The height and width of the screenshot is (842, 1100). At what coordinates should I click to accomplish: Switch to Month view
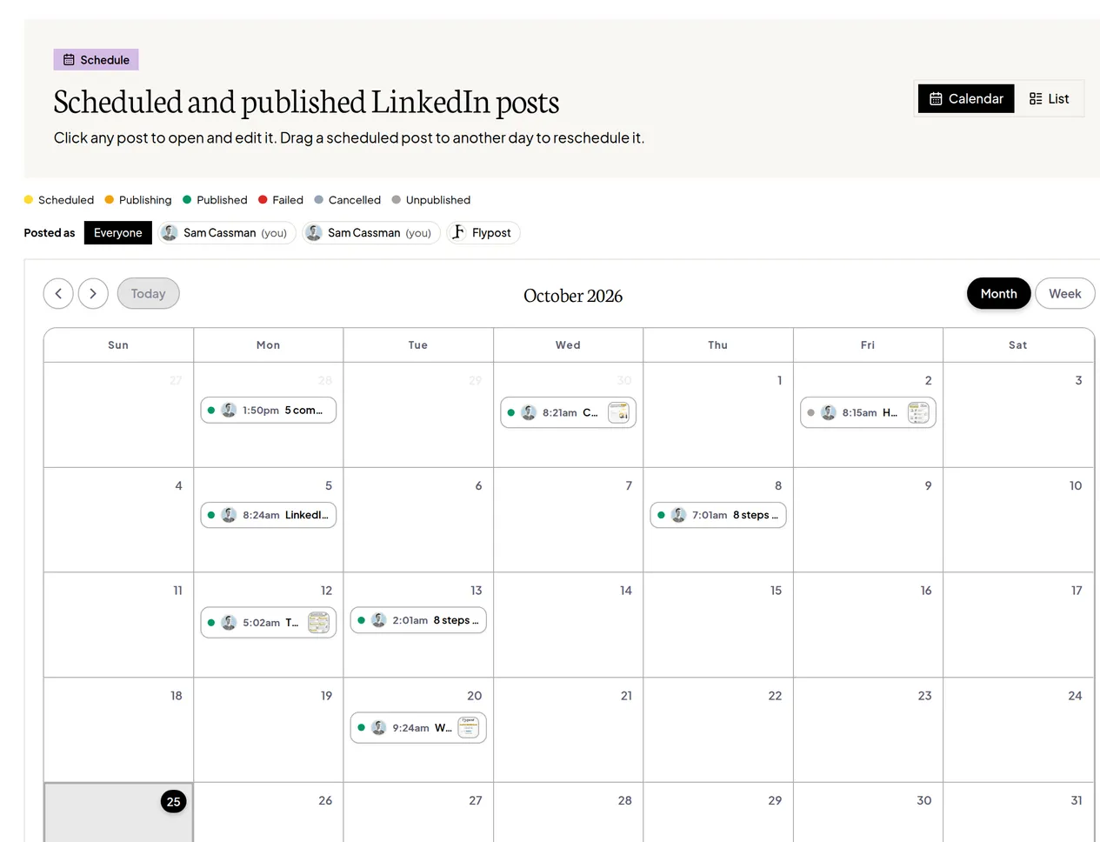click(998, 294)
